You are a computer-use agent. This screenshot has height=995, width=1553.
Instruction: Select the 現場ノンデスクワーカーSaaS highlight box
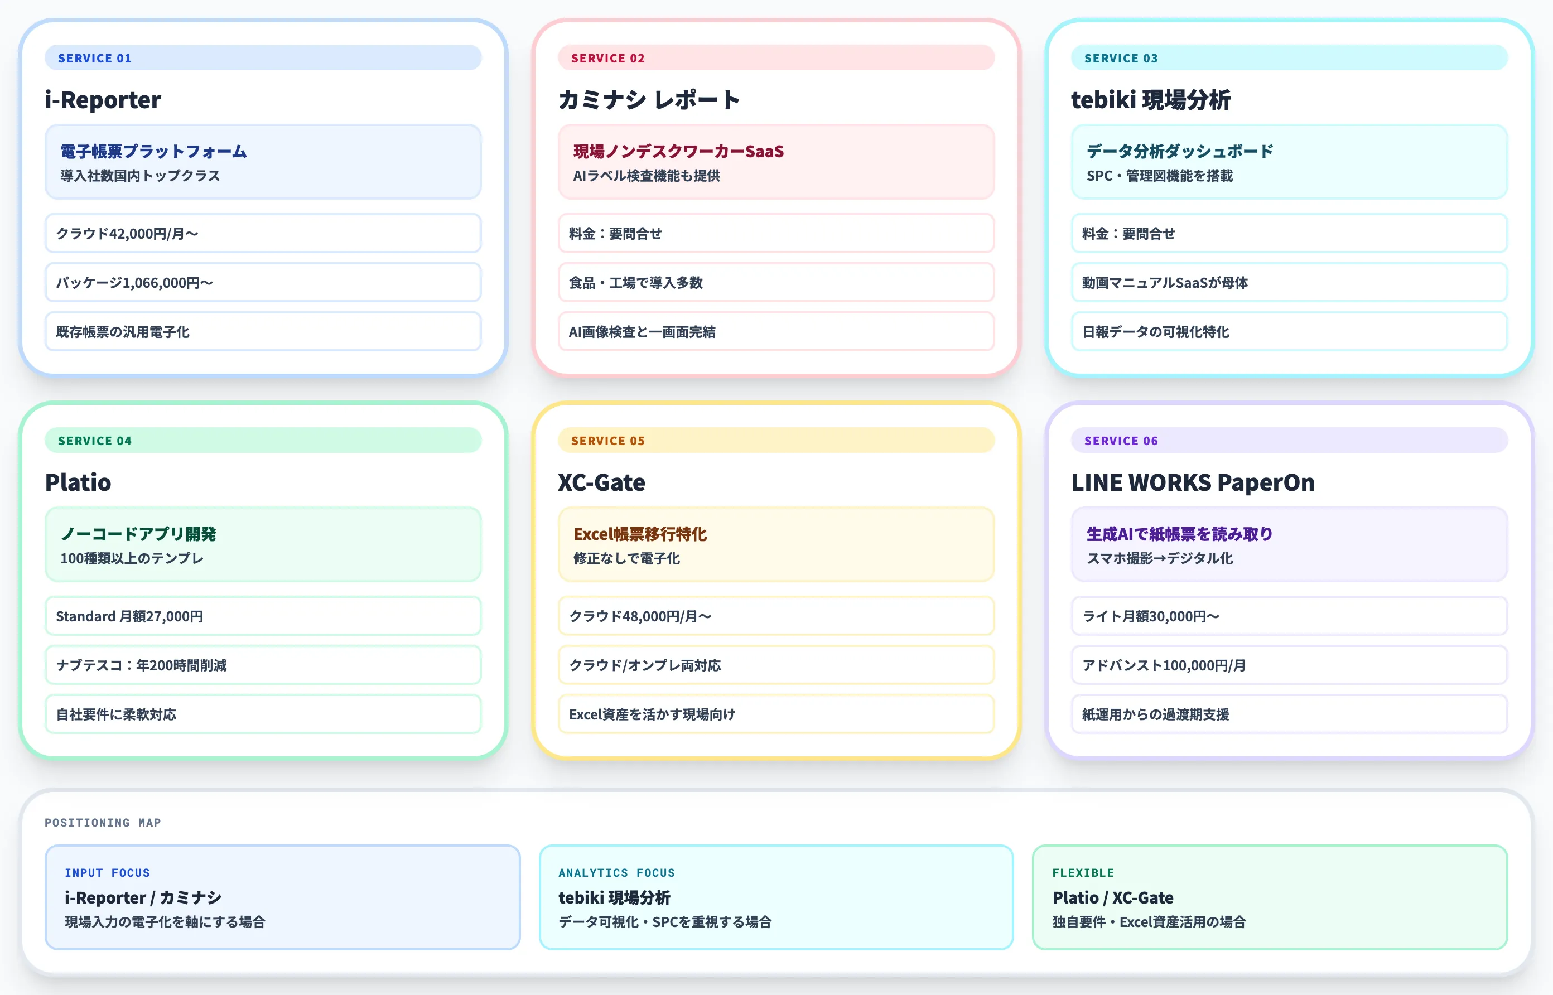775,162
